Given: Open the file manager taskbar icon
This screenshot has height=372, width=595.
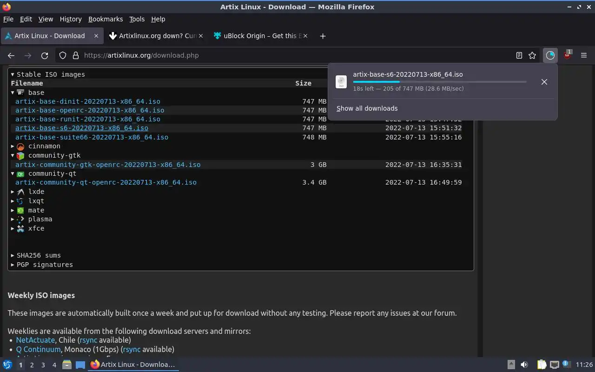Looking at the screenshot, I should (66, 365).
